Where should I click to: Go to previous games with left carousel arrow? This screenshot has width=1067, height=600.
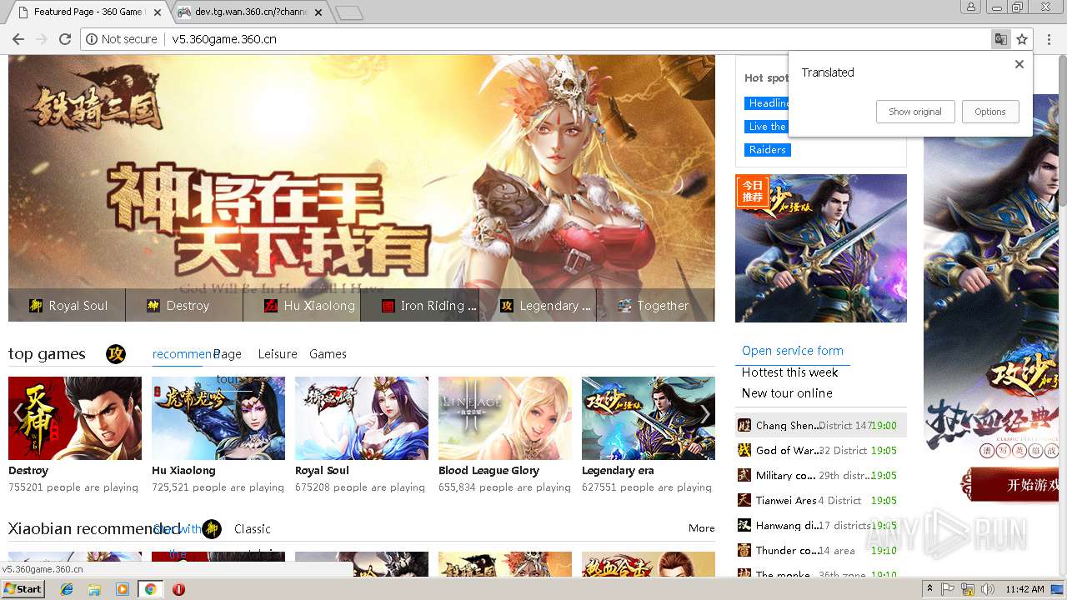click(x=18, y=414)
